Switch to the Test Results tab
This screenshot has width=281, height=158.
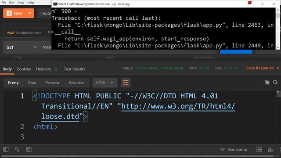(75, 69)
